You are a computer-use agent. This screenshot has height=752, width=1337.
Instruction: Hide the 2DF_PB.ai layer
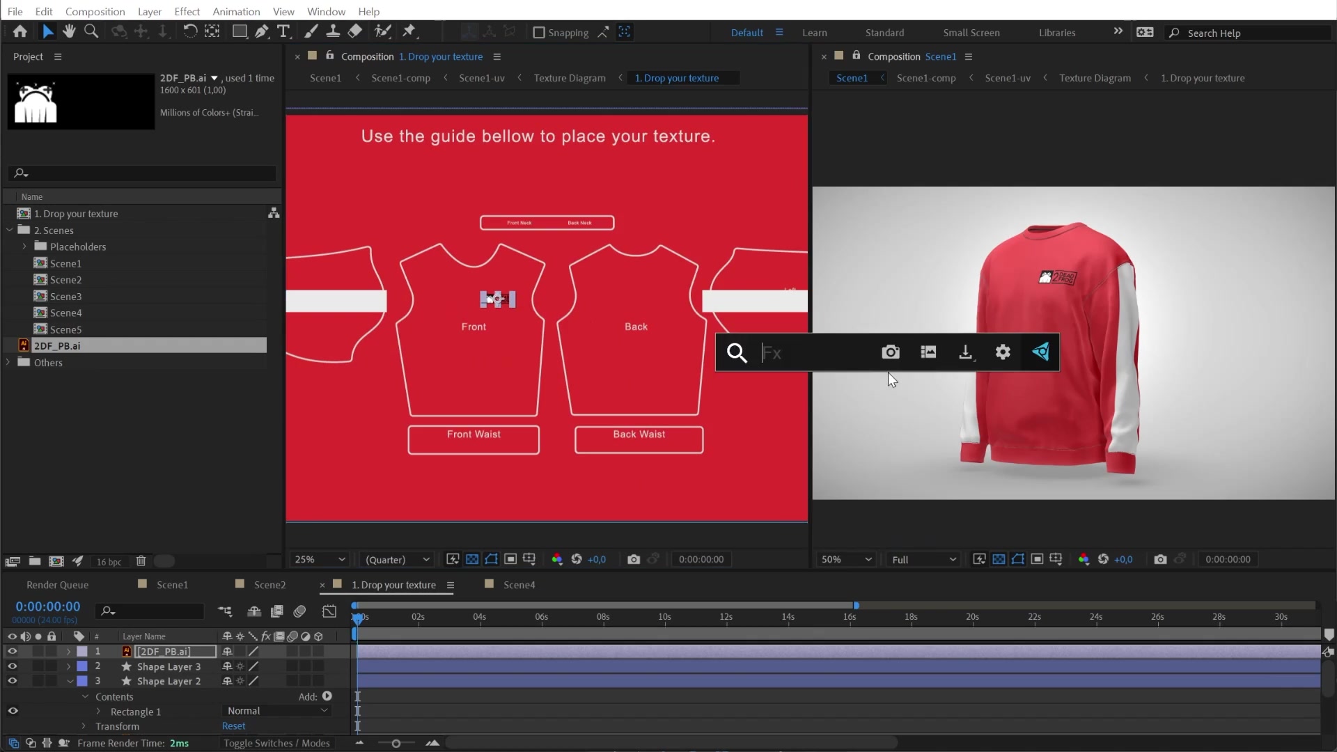(13, 652)
